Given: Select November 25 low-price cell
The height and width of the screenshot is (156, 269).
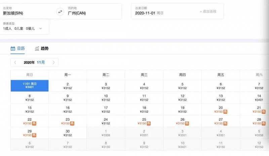Looking at the screenshot, I should (144, 121).
